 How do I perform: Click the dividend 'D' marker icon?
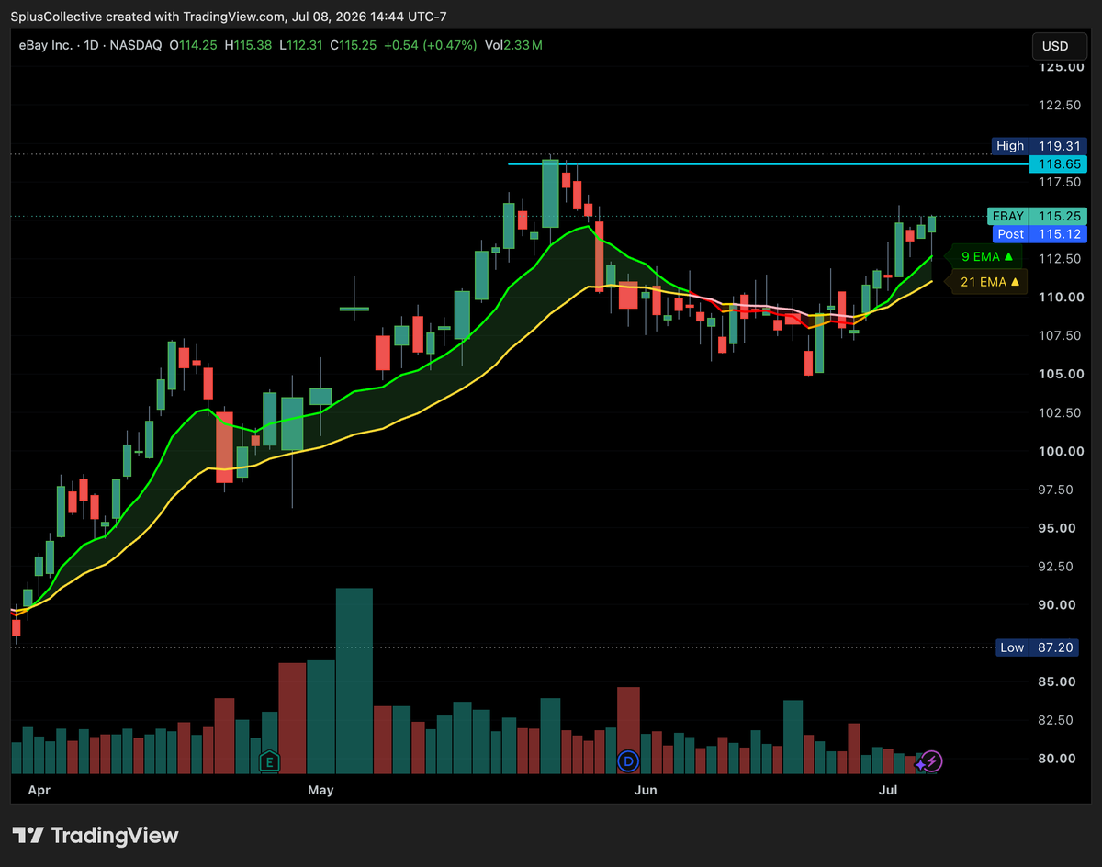click(x=628, y=760)
